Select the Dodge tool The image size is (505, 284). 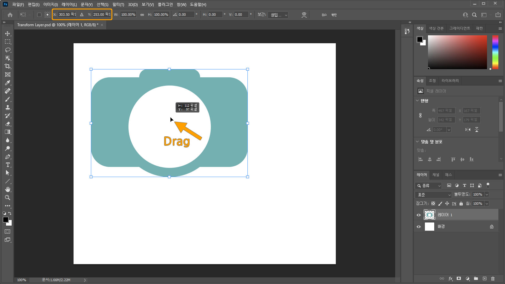pos(8,148)
